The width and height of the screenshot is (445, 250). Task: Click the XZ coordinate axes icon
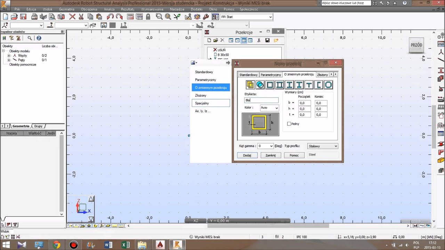[83, 207]
